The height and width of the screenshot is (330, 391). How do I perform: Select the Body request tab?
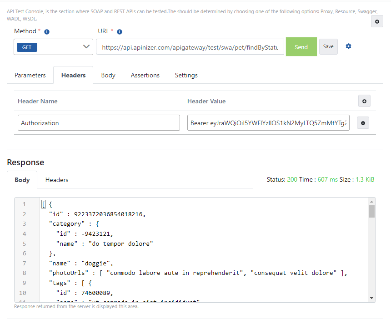click(108, 75)
